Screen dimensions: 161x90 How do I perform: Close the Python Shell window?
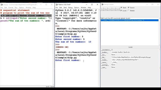click(97, 4)
